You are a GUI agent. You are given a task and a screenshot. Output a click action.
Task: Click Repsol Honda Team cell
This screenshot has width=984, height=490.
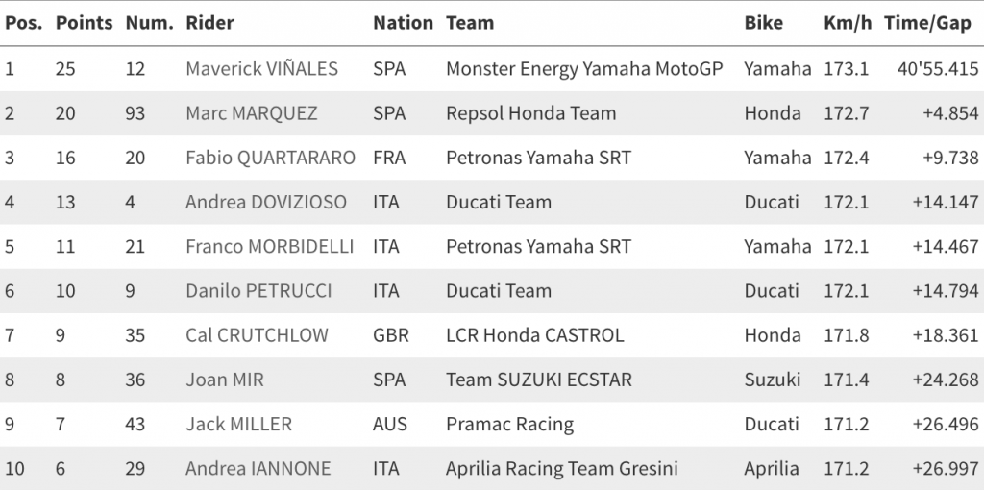click(530, 113)
